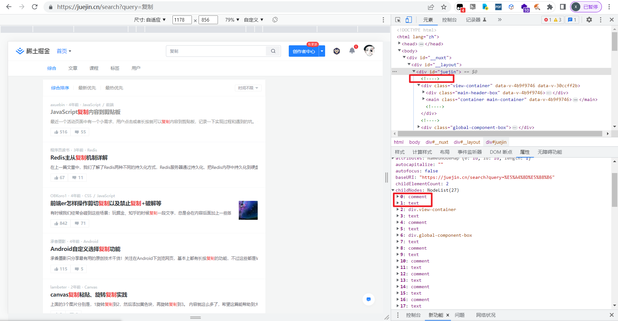Click div#__layout breadcrumb
This screenshot has width=618, height=321.
click(x=467, y=142)
